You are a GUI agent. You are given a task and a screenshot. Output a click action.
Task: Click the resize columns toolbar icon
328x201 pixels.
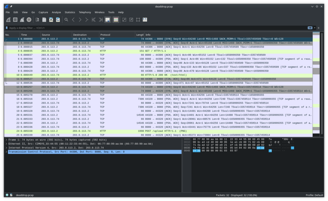[145, 20]
